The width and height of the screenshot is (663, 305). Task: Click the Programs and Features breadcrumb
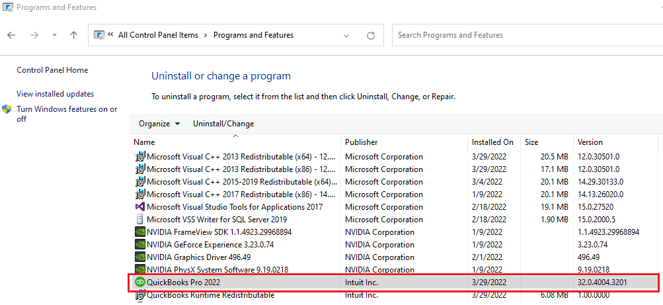pos(253,35)
